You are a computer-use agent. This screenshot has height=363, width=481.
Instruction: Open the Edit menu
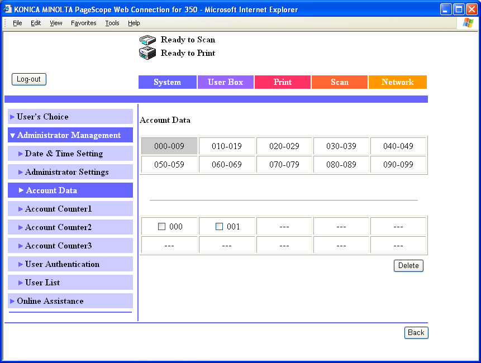(36, 23)
